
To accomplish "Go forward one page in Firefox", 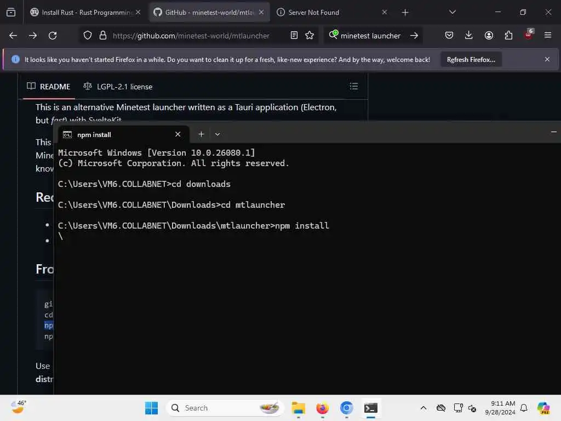I will click(32, 36).
